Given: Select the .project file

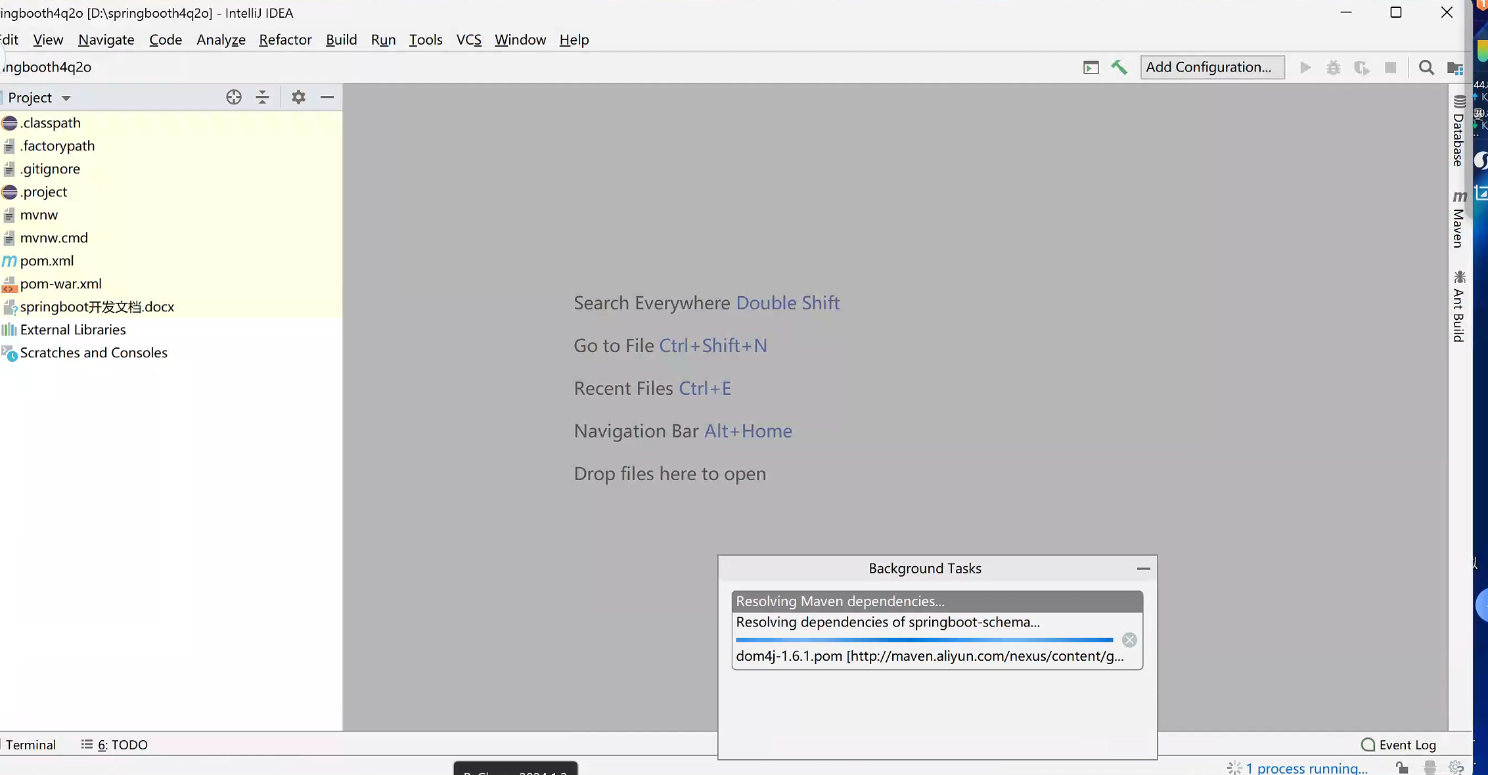Looking at the screenshot, I should point(171,192).
